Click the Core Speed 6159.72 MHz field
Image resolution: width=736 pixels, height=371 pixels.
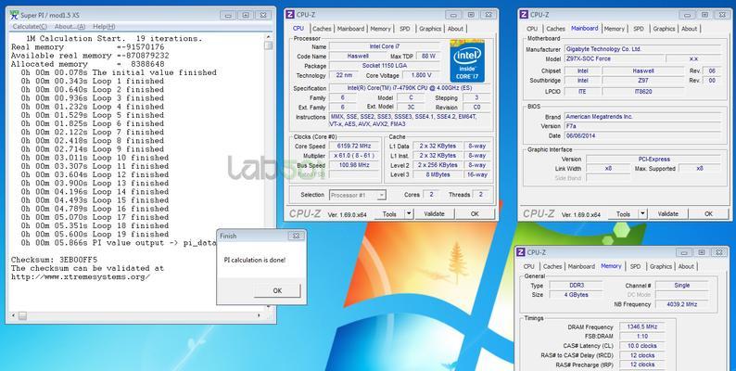pyautogui.click(x=354, y=146)
